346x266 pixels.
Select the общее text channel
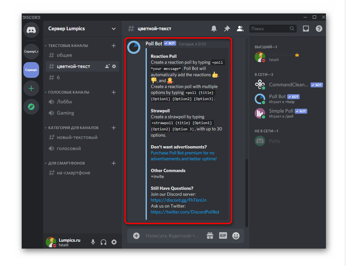pyautogui.click(x=64, y=55)
